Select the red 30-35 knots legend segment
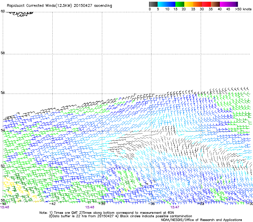Image resolution: width=253 pixels, height=222 pixels. [207, 4]
